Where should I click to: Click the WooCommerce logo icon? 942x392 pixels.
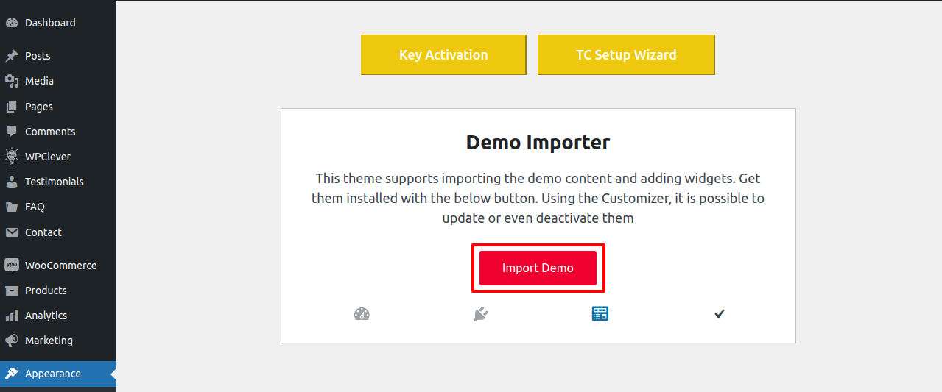pyautogui.click(x=12, y=266)
